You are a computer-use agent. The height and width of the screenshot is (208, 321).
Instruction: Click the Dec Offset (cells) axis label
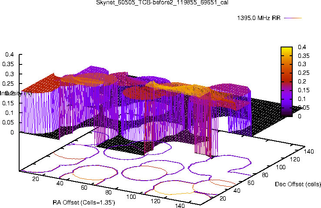click(298, 184)
